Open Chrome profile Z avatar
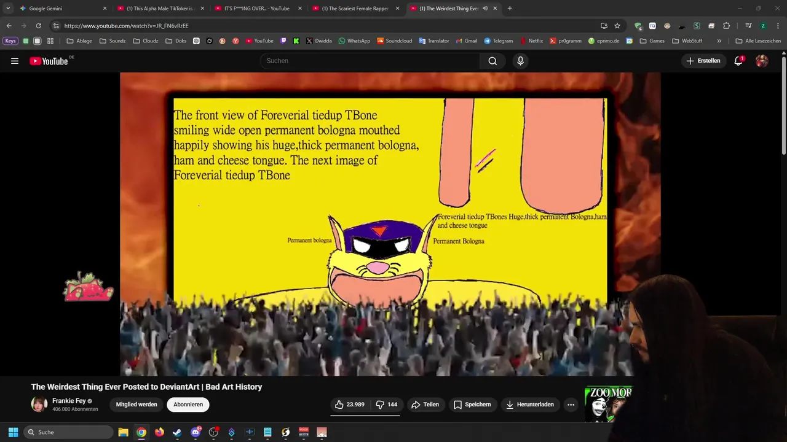The height and width of the screenshot is (442, 787). [763, 26]
